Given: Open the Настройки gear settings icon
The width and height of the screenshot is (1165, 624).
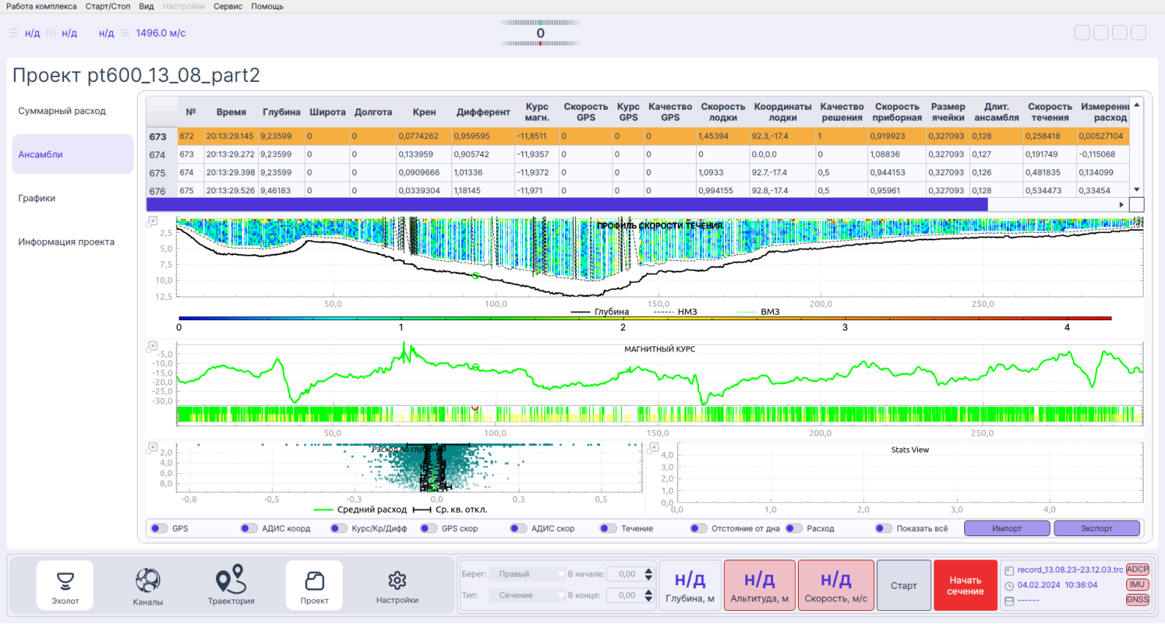Looking at the screenshot, I should [x=397, y=585].
